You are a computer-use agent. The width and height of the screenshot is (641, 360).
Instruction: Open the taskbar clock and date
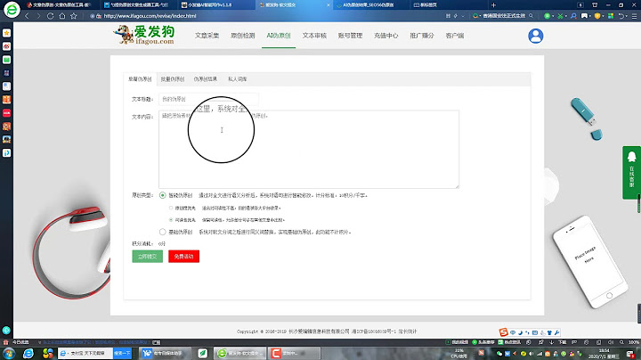pyautogui.click(x=604, y=354)
